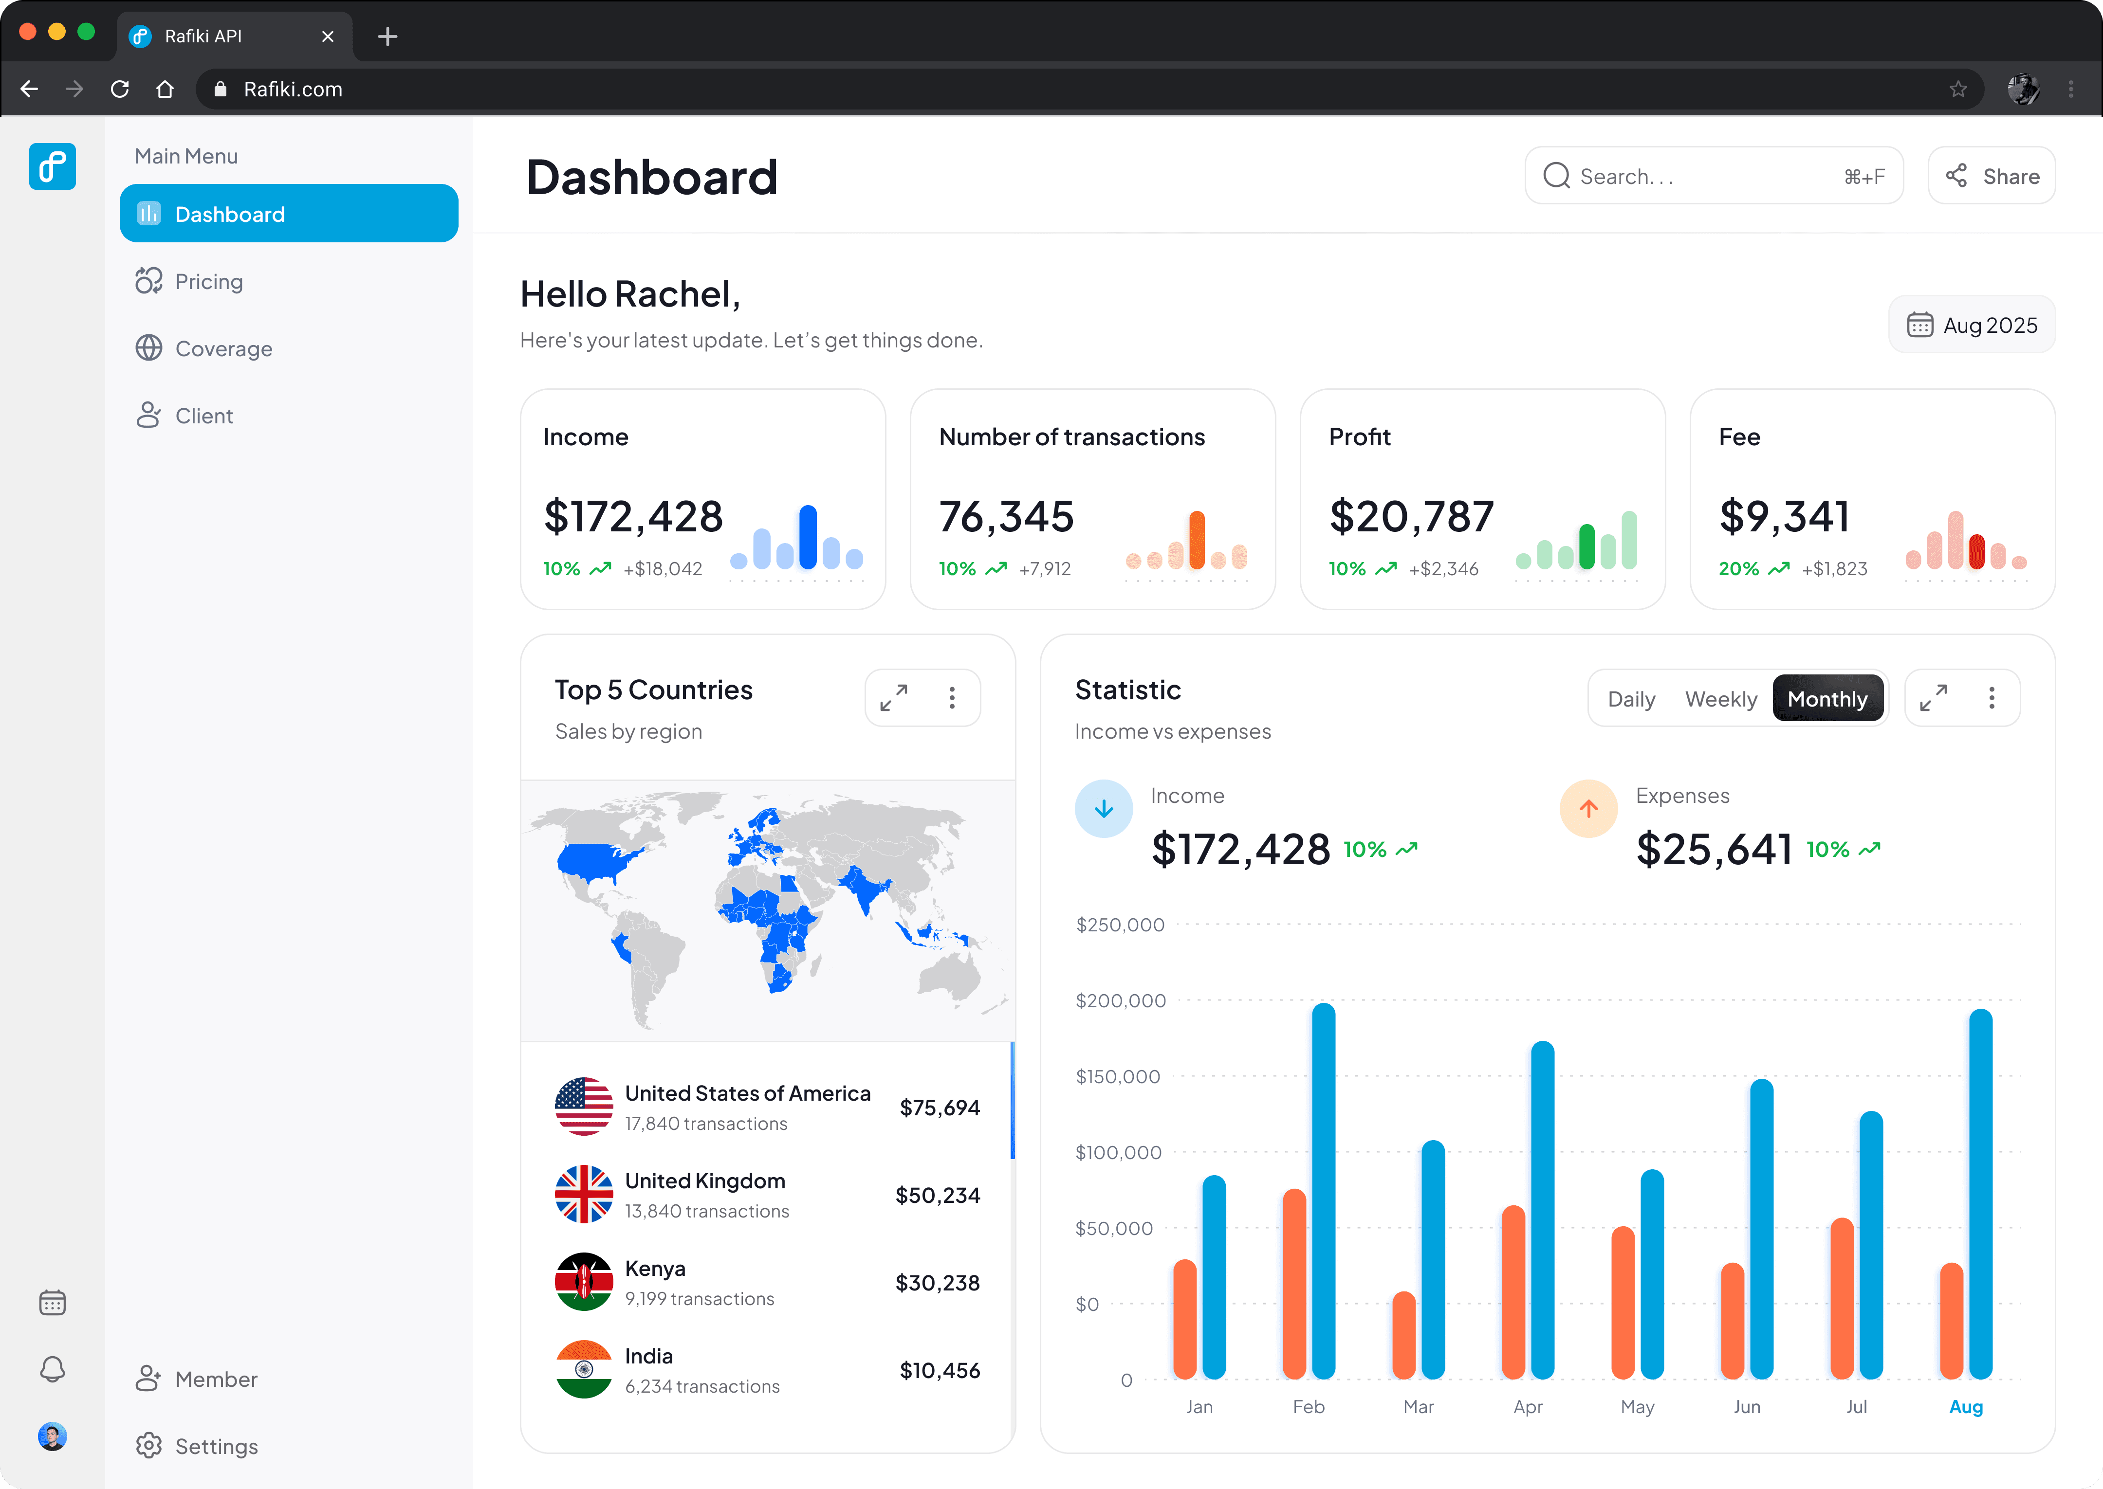Expand the Top 5 Countries card
Viewport: 2103px width, 1489px height.
click(894, 698)
